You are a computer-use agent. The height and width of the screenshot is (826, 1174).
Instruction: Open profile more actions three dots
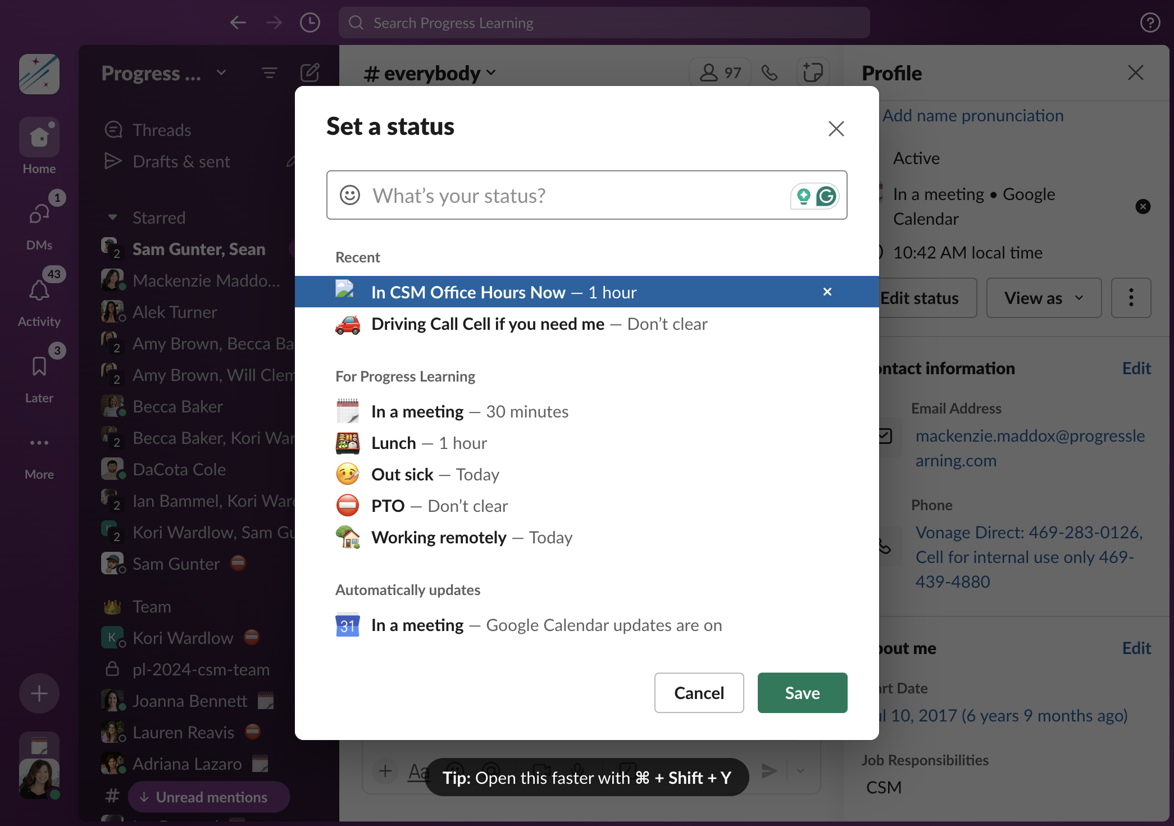(x=1131, y=298)
